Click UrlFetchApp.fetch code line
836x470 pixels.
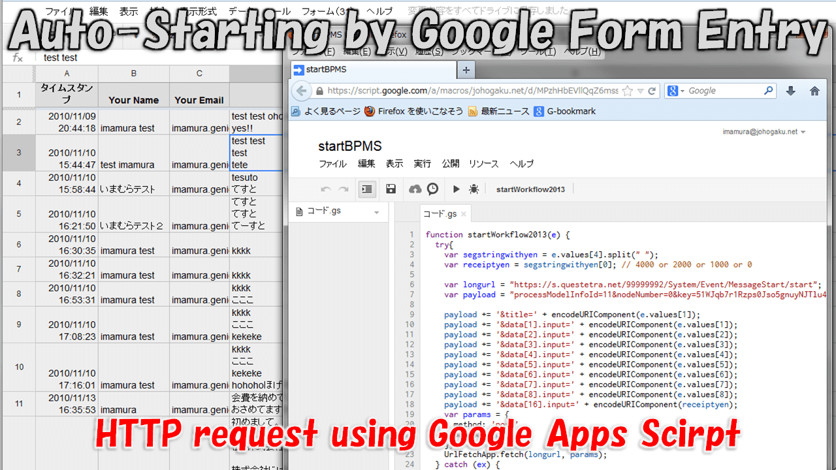pos(525,454)
